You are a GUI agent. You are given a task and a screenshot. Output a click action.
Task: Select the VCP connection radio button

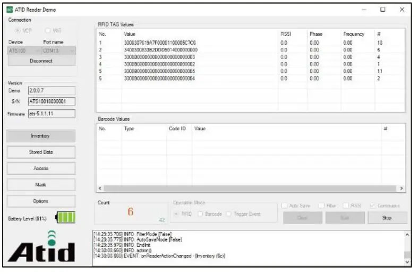(x=18, y=31)
